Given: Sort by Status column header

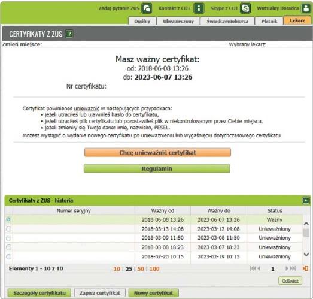Looking at the screenshot, I should pyautogui.click(x=275, y=210).
